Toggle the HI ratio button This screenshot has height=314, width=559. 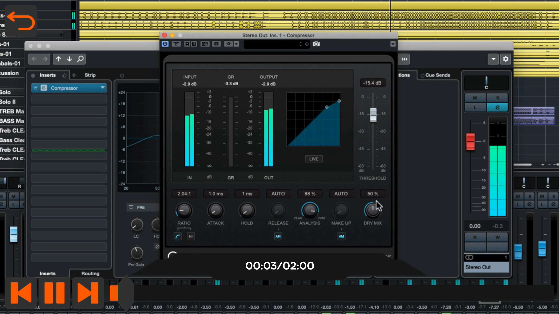pos(191,236)
